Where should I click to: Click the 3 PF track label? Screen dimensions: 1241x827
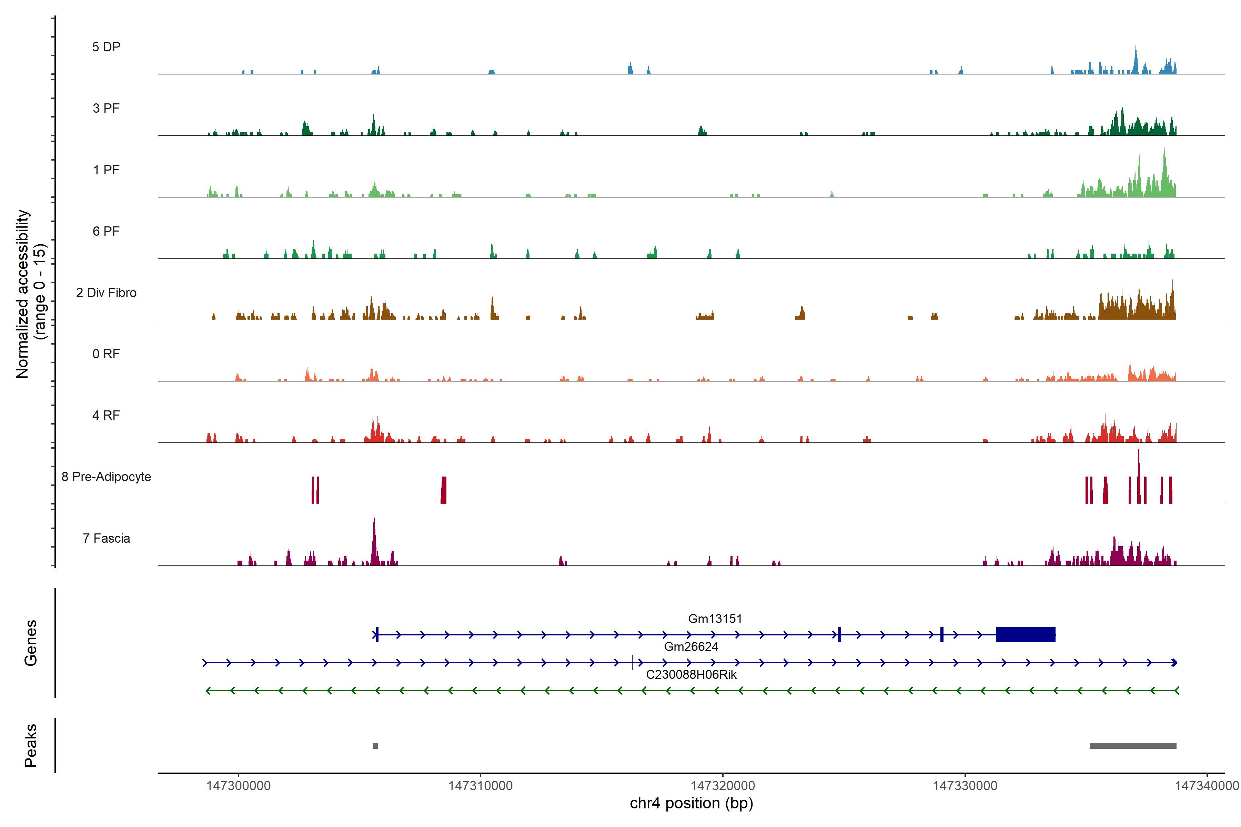[x=106, y=108]
